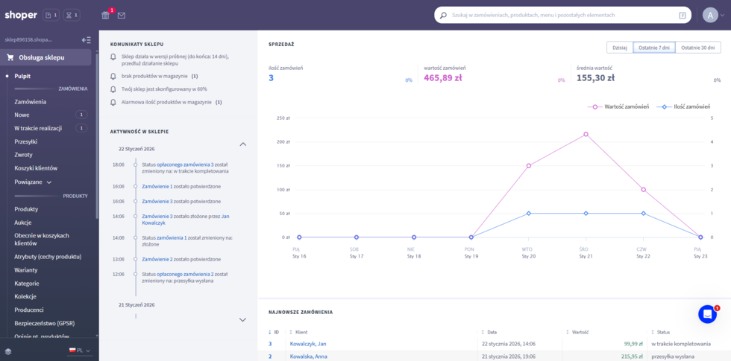Collapse the sidebar with the arrow-lines icon
Screen dimensions: 731x361
87,39
